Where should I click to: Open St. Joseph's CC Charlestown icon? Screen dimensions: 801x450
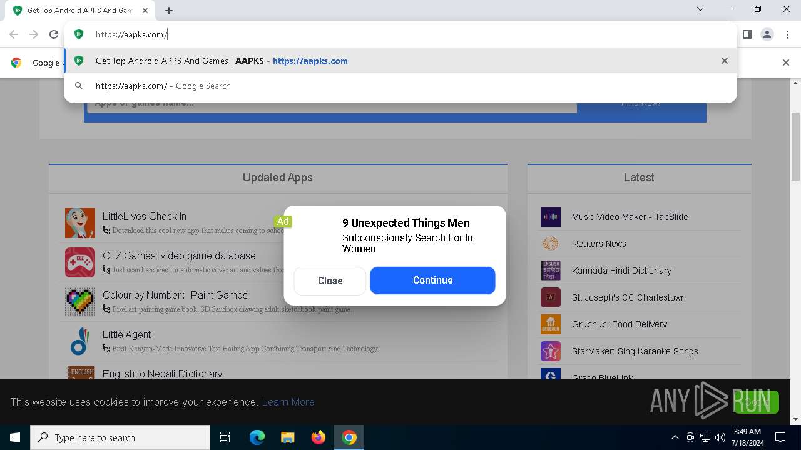click(x=551, y=297)
